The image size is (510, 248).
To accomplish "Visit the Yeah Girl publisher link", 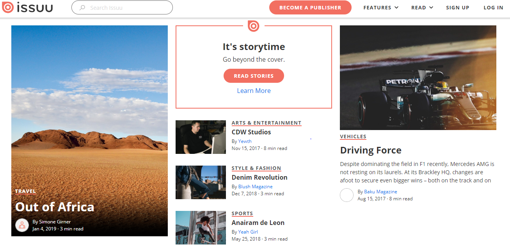I will 248,232.
